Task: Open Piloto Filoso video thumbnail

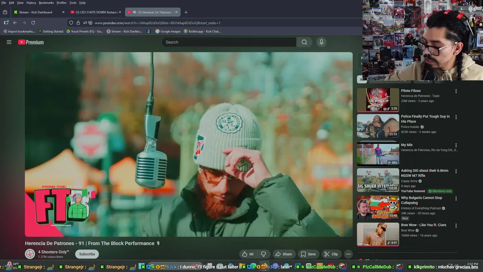Action: pos(378,100)
